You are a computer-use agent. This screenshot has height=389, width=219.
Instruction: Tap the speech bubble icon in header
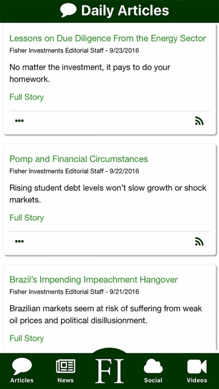68,10
